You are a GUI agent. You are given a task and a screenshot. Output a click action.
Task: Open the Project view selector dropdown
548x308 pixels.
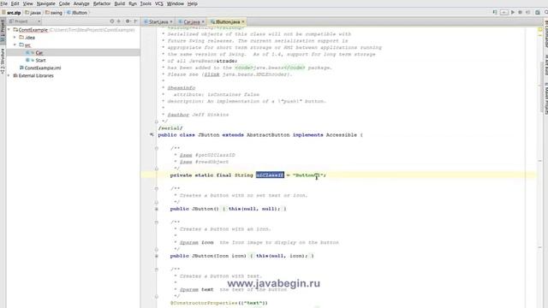tap(25, 21)
